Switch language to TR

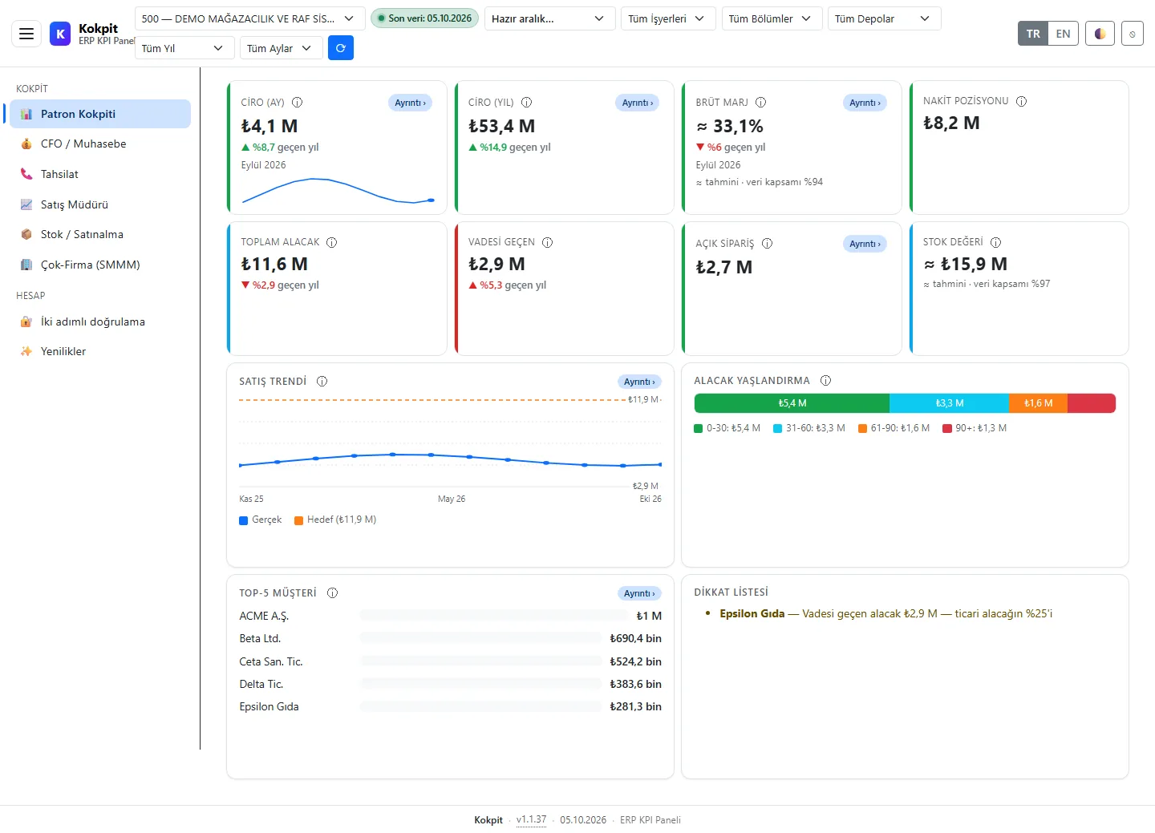[1033, 34]
